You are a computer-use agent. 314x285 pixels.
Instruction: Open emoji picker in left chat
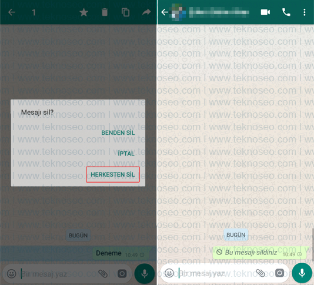[11, 274]
